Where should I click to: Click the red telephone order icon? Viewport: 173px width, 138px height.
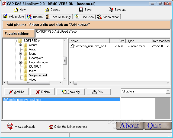click(51, 127)
